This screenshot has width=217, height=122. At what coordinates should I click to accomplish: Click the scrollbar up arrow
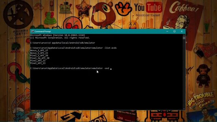(x=184, y=35)
